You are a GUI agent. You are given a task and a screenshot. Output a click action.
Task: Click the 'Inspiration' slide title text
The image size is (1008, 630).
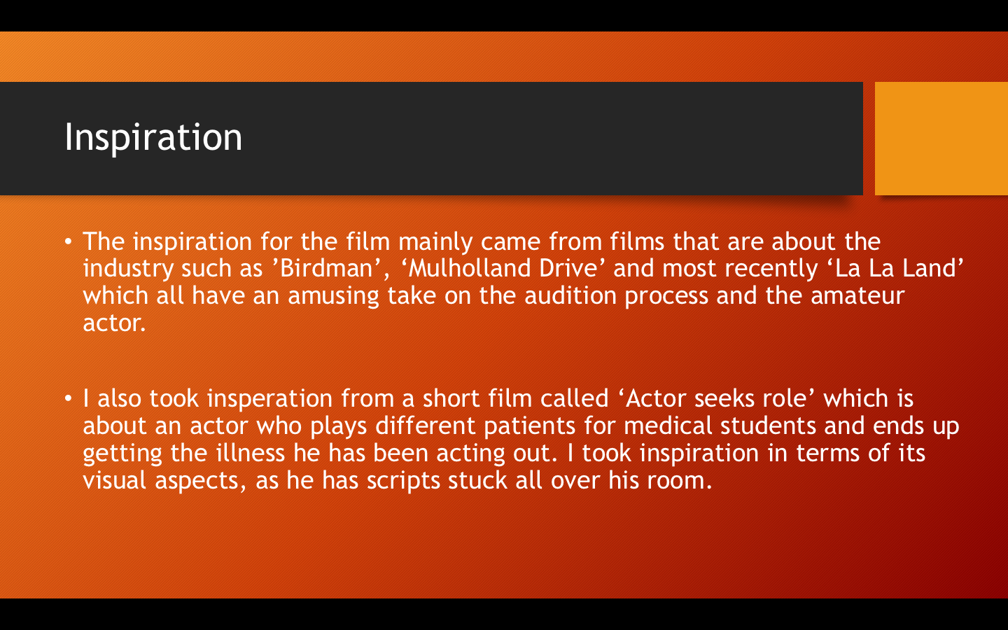tap(153, 137)
